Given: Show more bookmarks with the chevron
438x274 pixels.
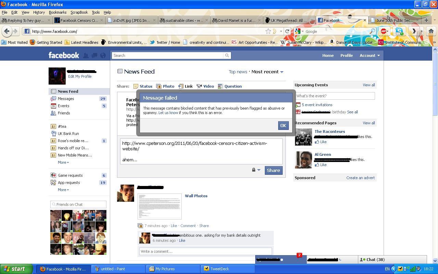Looking at the screenshot, I should coord(434,42).
